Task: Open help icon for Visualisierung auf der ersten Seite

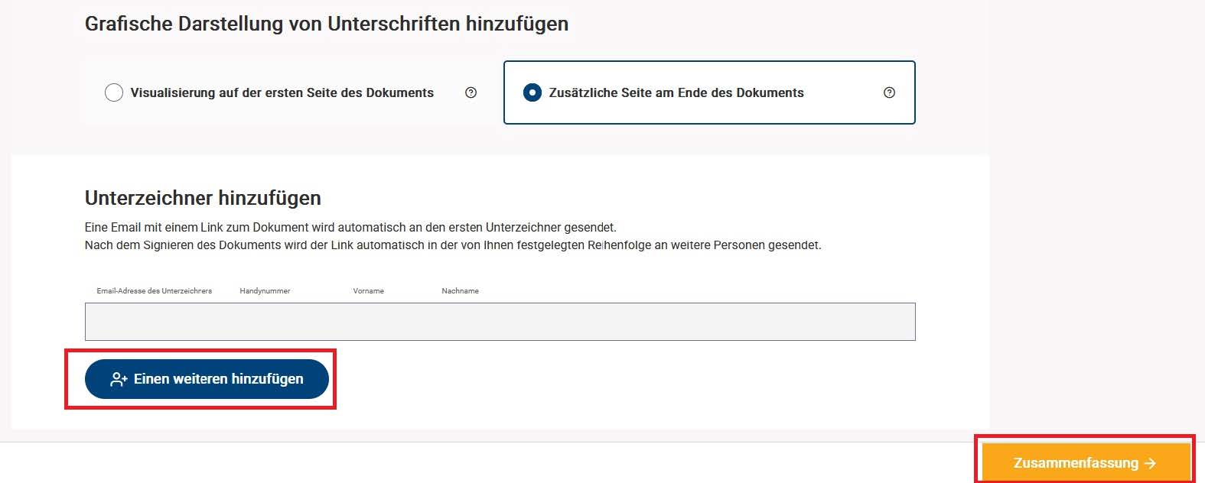Action: click(x=471, y=92)
